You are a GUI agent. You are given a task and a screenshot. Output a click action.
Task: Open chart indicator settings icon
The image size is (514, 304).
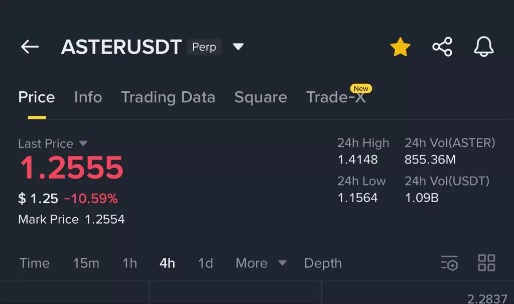pyautogui.click(x=449, y=263)
